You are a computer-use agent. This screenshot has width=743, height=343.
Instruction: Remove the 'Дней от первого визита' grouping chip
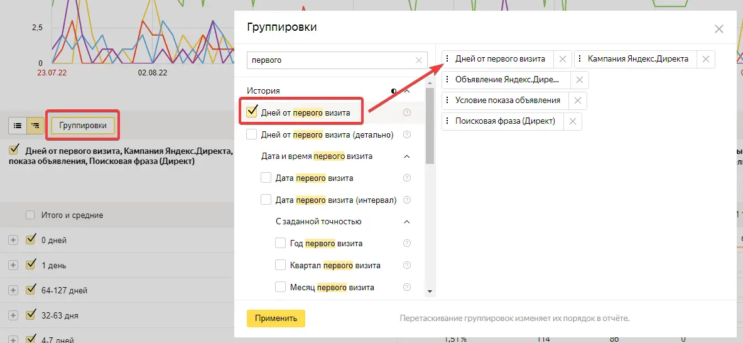563,59
